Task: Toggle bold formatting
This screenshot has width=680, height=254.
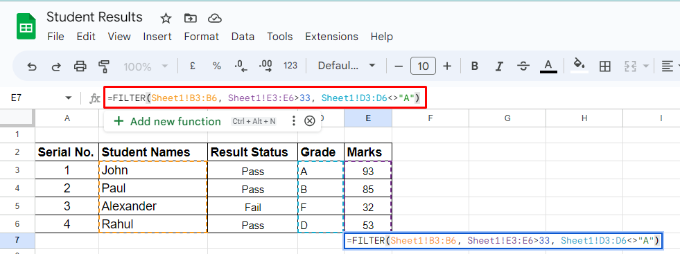Action: click(475, 66)
